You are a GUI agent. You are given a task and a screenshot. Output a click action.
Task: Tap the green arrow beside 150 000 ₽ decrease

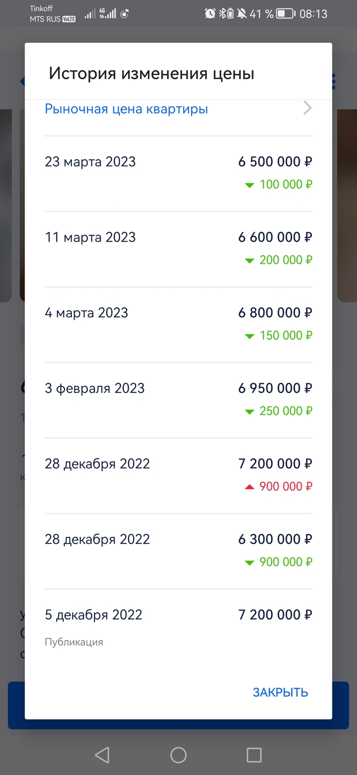(x=249, y=336)
